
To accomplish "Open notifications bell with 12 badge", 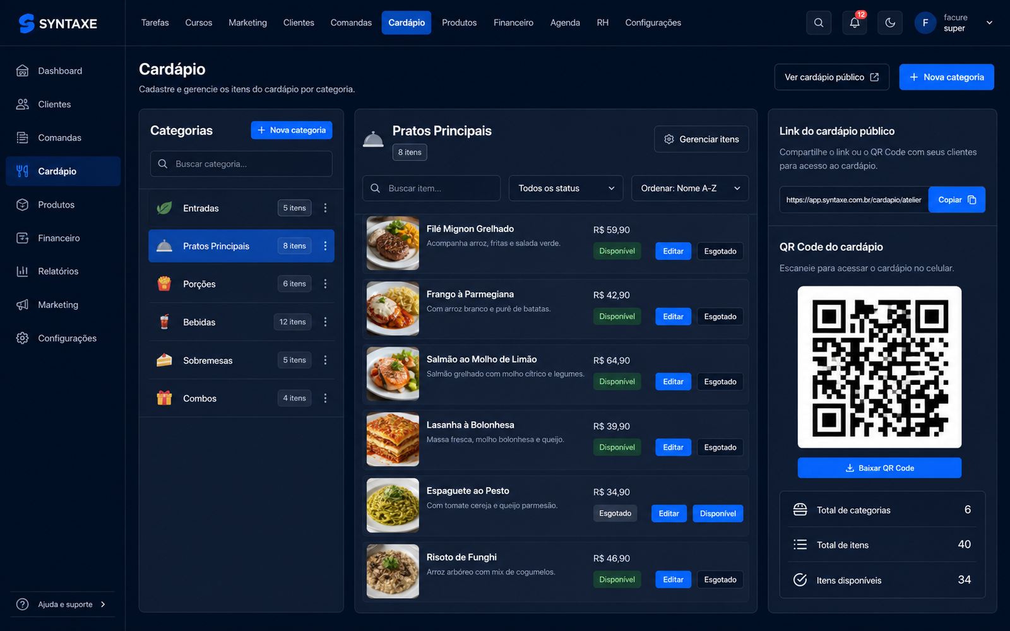I will (x=854, y=23).
